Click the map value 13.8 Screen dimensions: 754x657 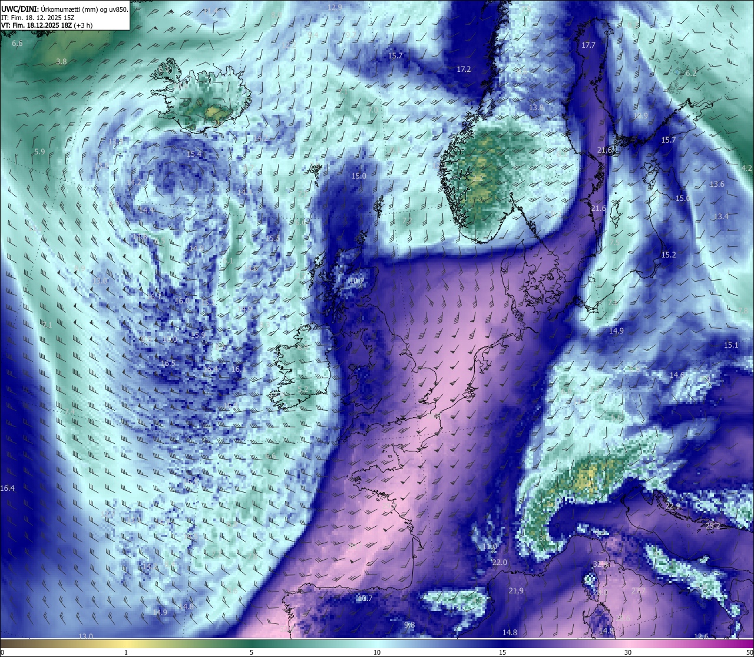pyautogui.click(x=537, y=107)
